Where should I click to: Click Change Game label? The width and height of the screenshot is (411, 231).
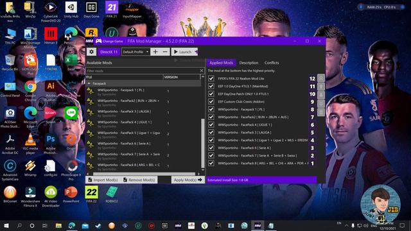[113, 41]
